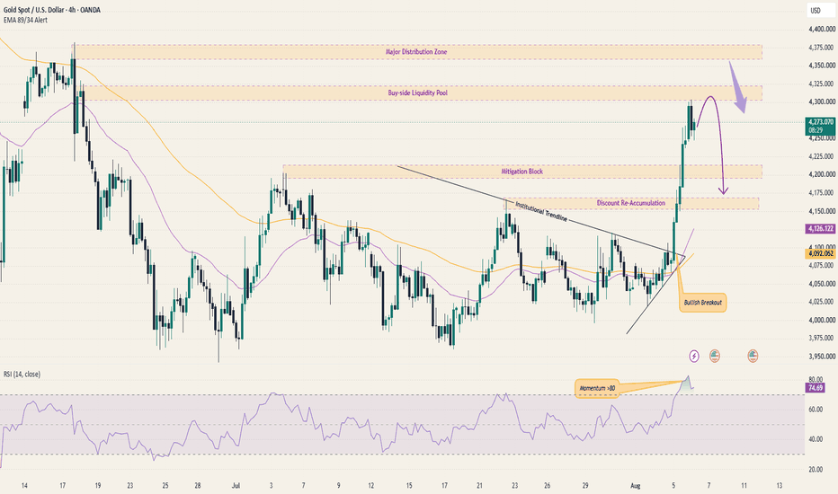This screenshot has height=494, width=838.
Task: Click the orange EMA value label 4,092.062
Action: (x=820, y=253)
